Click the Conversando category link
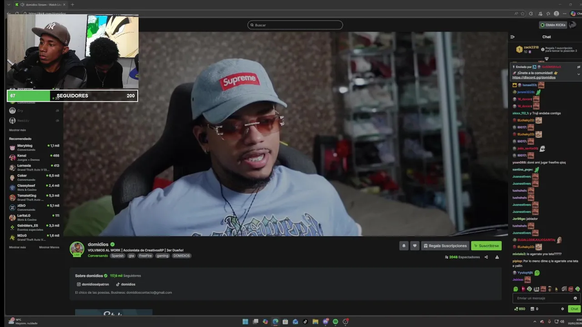The image size is (582, 327). click(x=98, y=256)
